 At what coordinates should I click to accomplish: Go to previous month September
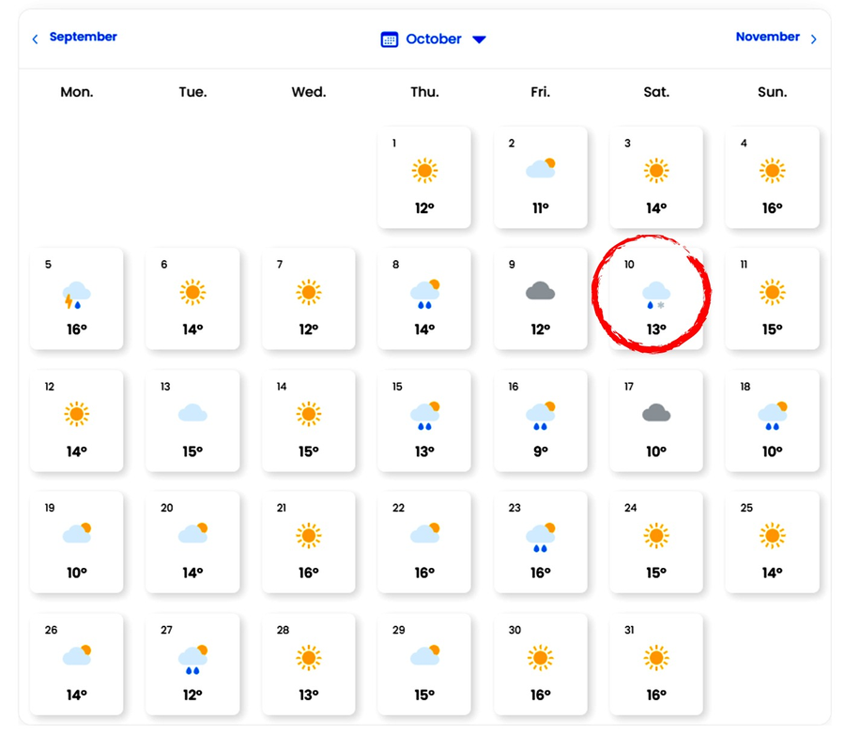click(x=83, y=37)
